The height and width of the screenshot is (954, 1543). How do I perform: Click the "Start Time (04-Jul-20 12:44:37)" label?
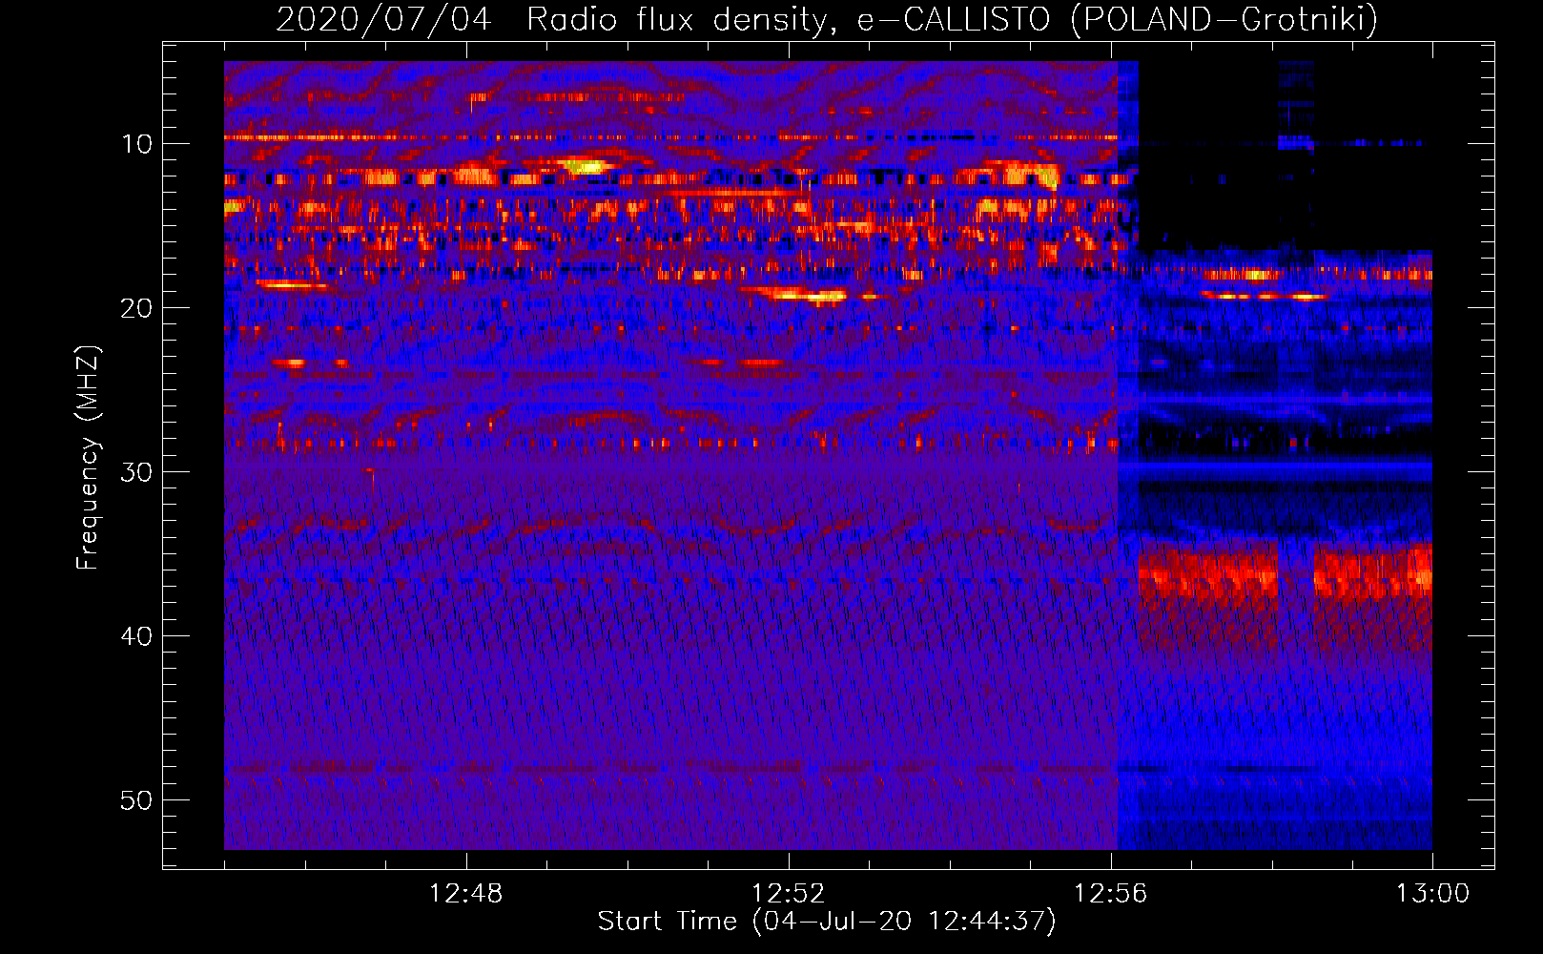[827, 922]
